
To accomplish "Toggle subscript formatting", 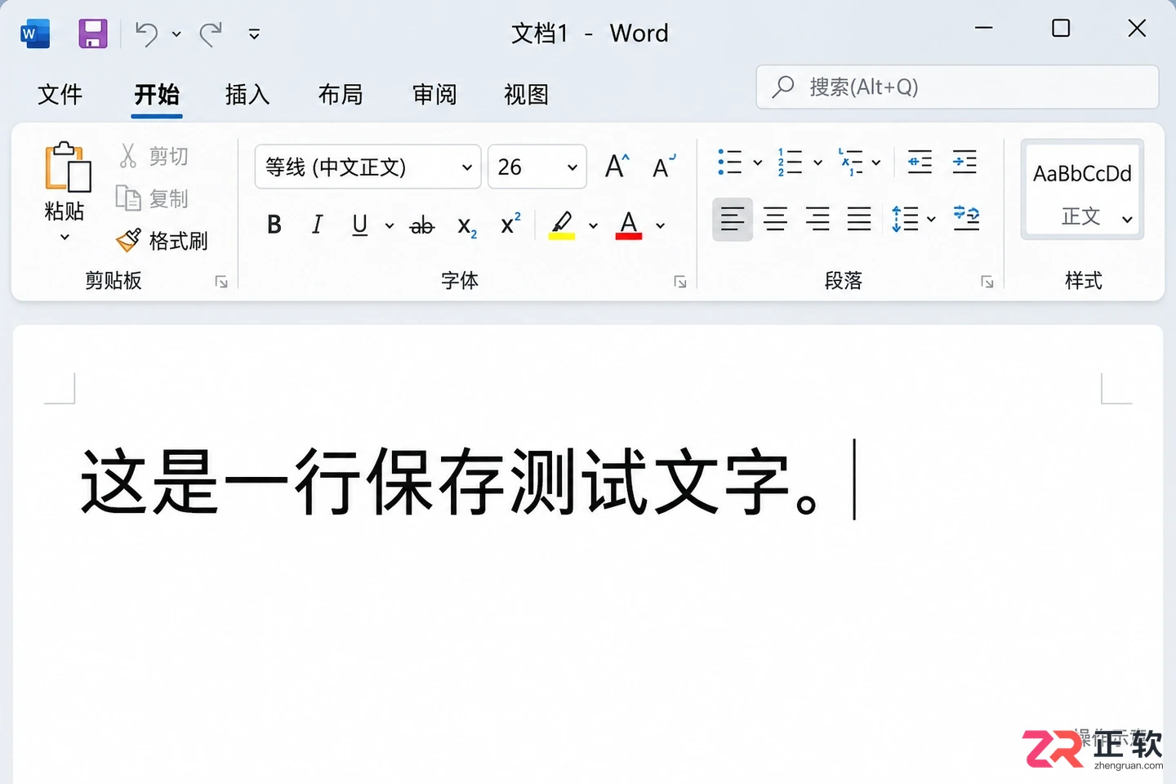I will tap(466, 226).
